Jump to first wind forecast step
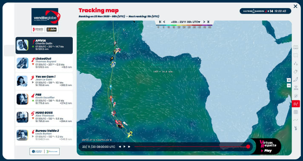 point(160,22)
